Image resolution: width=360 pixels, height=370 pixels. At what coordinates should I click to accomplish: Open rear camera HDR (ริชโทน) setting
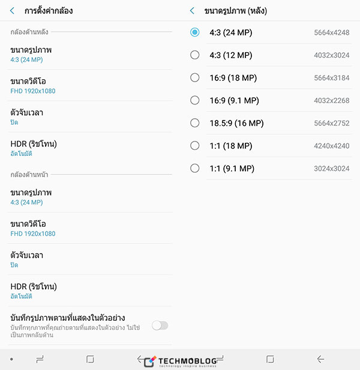[x=90, y=148]
